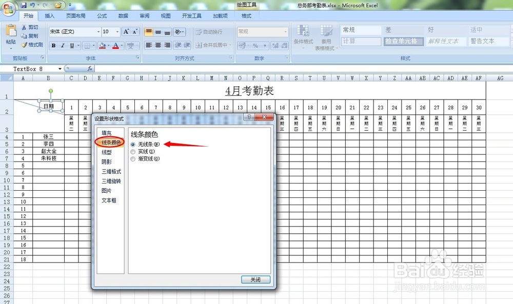The image size is (513, 304).
Task: Click the Paste icon
Action: (11, 31)
